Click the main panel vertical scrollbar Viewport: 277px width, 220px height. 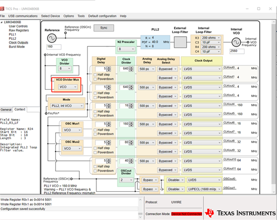pyautogui.click(x=273, y=103)
